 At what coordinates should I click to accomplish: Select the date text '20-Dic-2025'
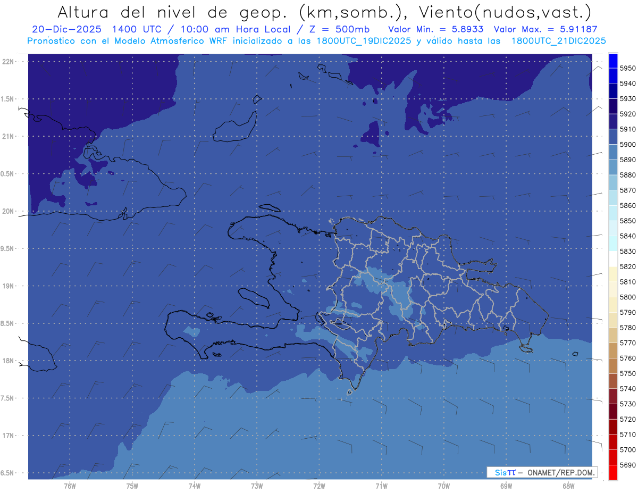click(66, 30)
